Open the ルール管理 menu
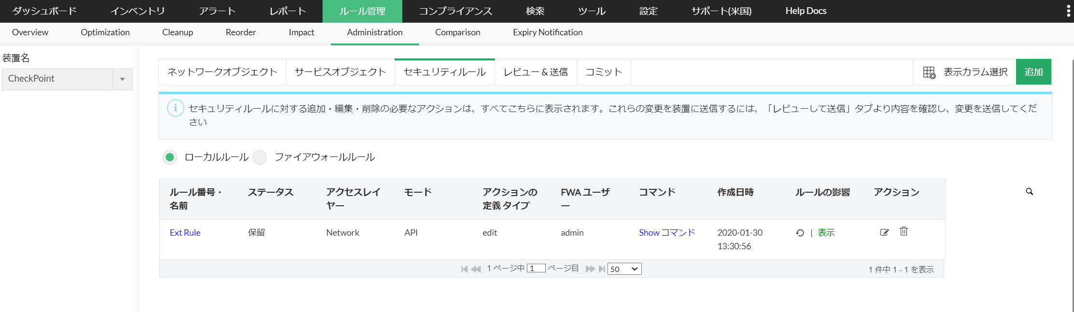The height and width of the screenshot is (312, 1074). point(362,11)
